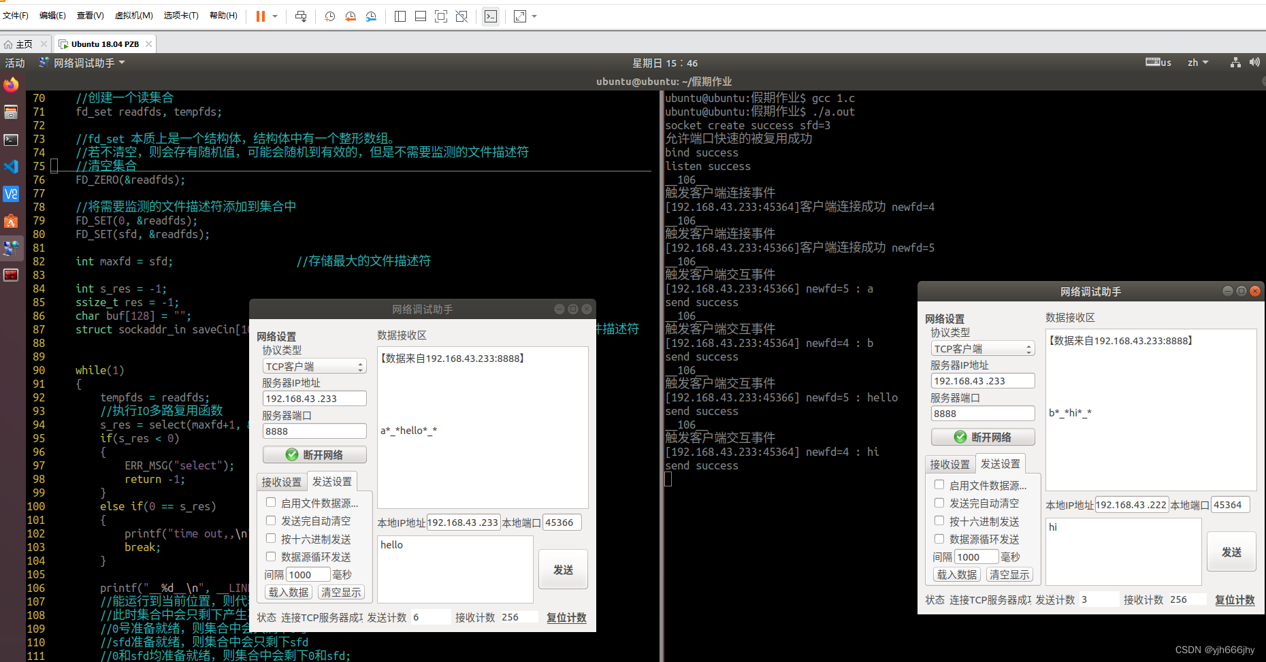
Task: Open the 虚拟机(M) menu
Action: (134, 16)
